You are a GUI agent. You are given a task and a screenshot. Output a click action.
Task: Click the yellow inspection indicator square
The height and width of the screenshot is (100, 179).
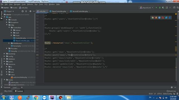(176, 14)
